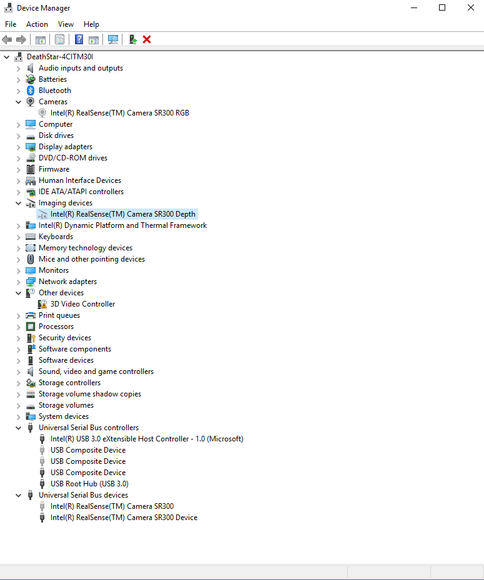The height and width of the screenshot is (580, 484).
Task: Collapse Universal Serial Bus controllers node
Action: click(x=19, y=428)
